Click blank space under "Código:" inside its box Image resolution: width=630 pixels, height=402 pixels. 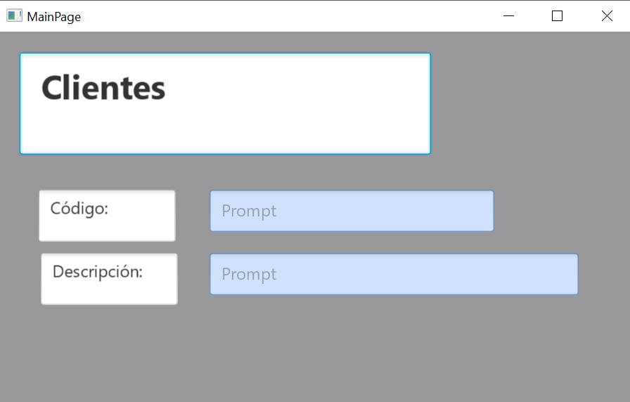click(105, 229)
